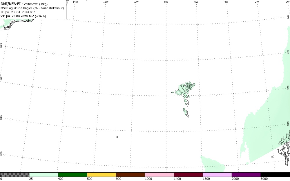Screen dimensions: 290x181
Task: Click the 4W longitude label
Action: [x=226, y=2]
